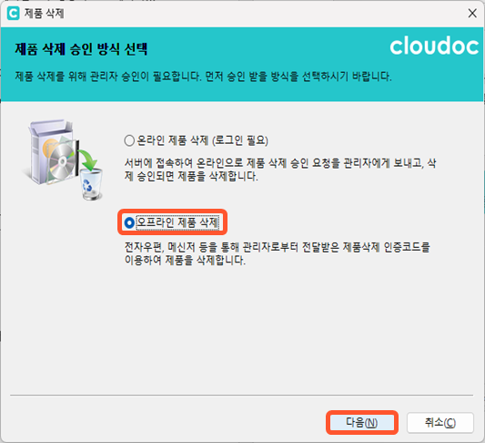Select the 온라인 제품 삭제 radio circle
Screen dimensions: 485x443
129,140
